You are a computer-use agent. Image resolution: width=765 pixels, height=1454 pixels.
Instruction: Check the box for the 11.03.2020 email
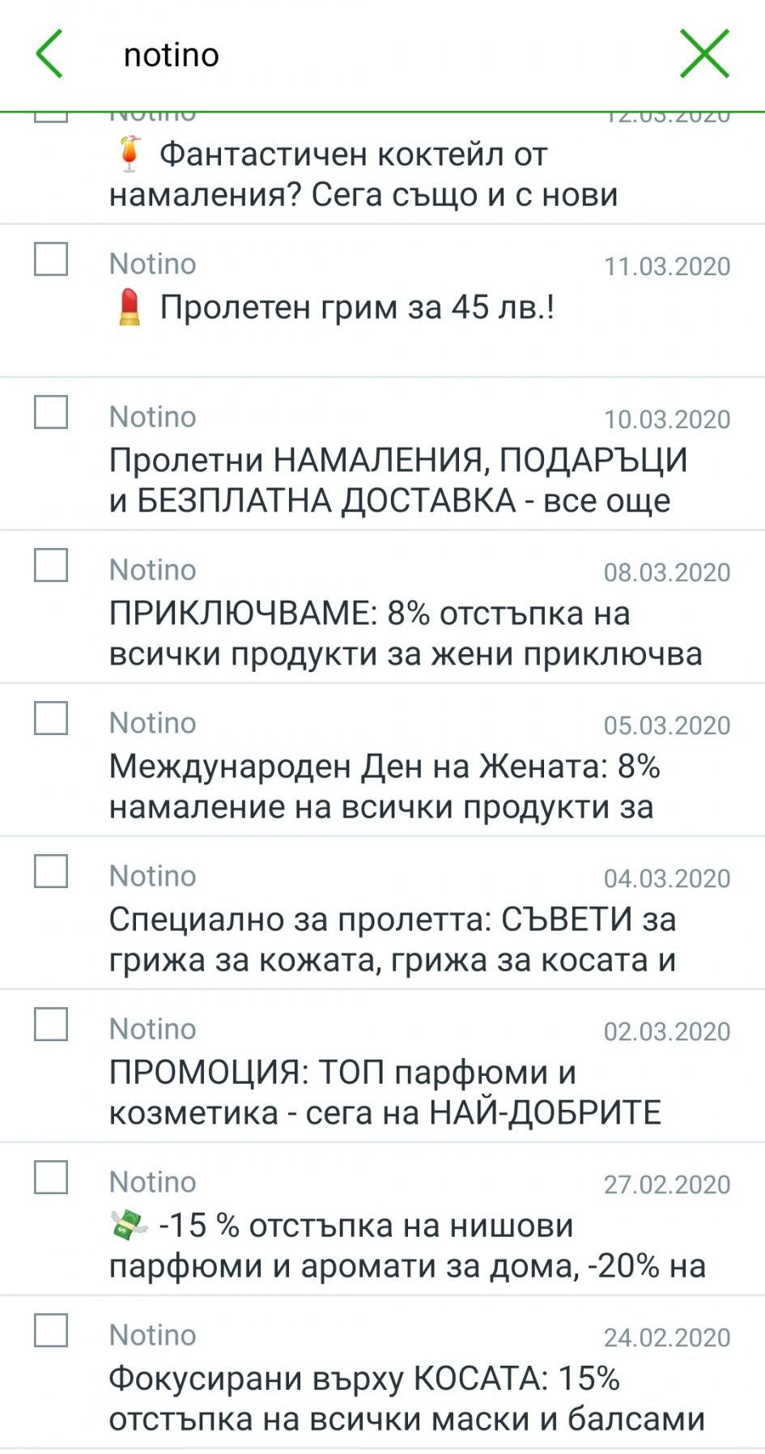click(x=51, y=260)
